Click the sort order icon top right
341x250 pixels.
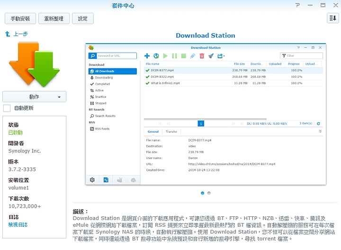332,18
